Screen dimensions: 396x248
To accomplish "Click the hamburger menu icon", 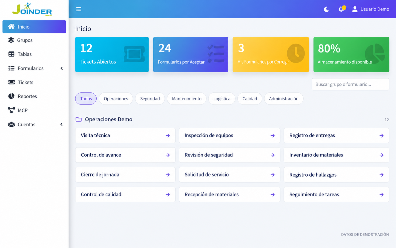I will coord(79,9).
